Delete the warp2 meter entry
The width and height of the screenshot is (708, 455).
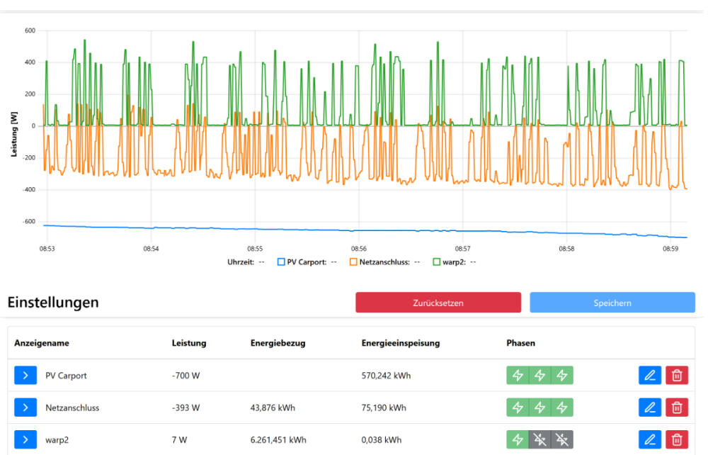(677, 439)
